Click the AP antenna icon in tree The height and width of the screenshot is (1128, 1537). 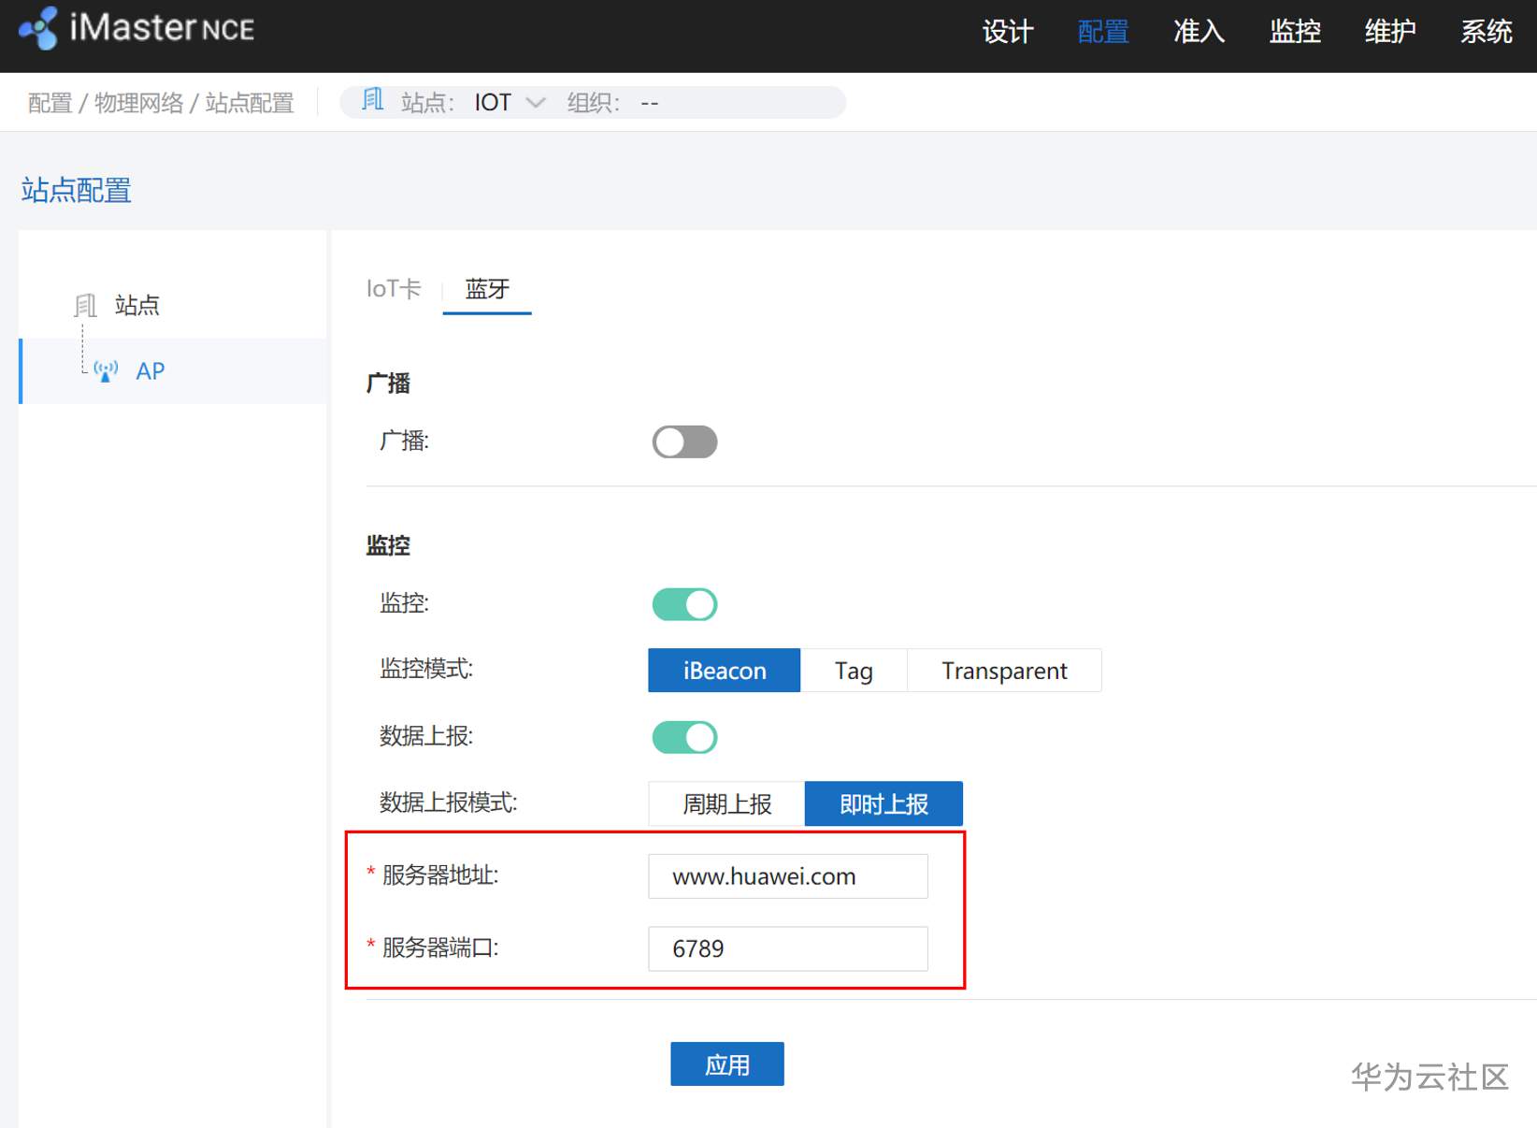click(106, 371)
